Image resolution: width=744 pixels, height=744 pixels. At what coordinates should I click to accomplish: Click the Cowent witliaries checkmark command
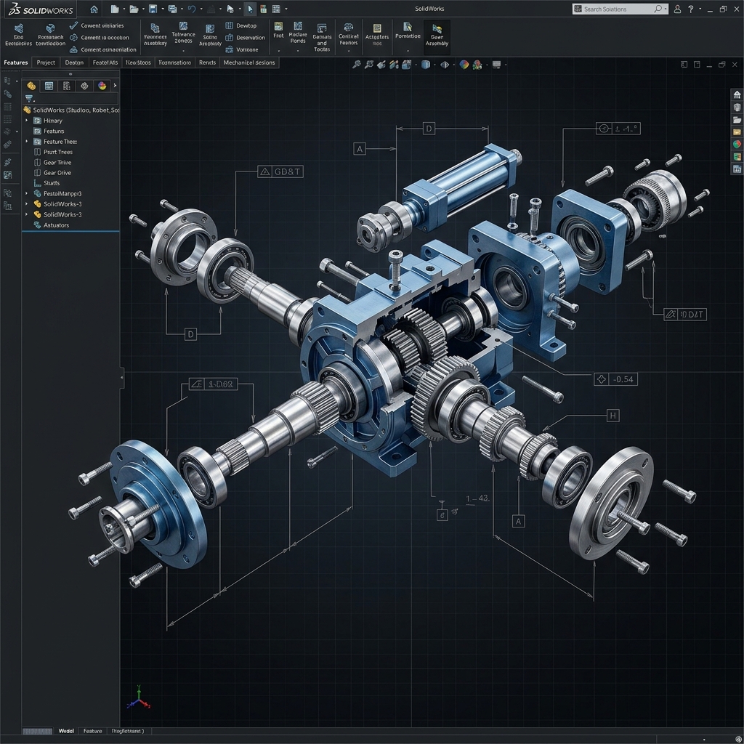pyautogui.click(x=97, y=25)
